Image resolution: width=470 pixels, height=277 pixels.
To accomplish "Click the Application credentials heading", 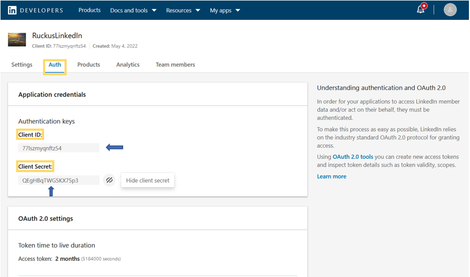I will coord(52,95).
